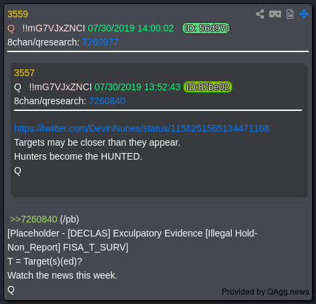Image resolution: width=316 pixels, height=304 pixels.
Task: Click the orange Q author name
Action: (11, 29)
